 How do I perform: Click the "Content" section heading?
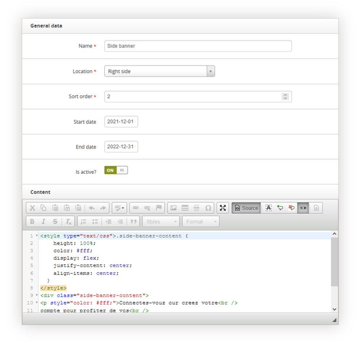click(41, 192)
